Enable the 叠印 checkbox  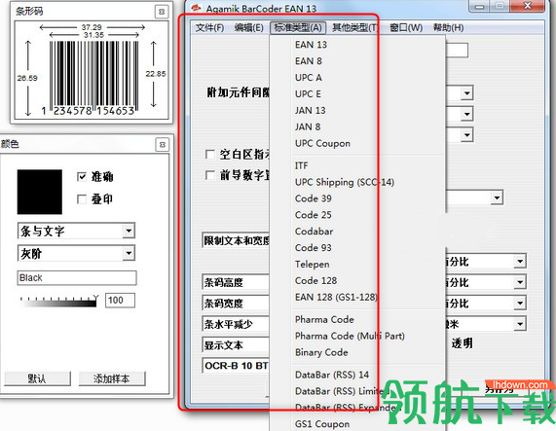(82, 199)
